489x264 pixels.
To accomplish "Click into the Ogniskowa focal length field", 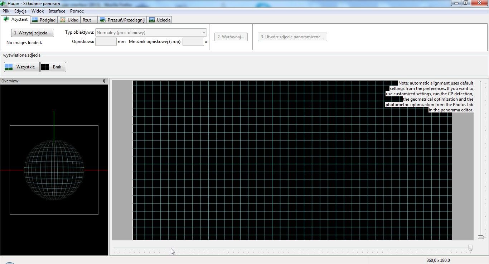I will 106,42.
